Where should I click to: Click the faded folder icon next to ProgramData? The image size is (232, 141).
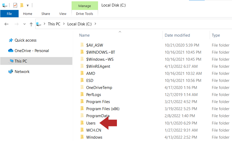point(82,115)
